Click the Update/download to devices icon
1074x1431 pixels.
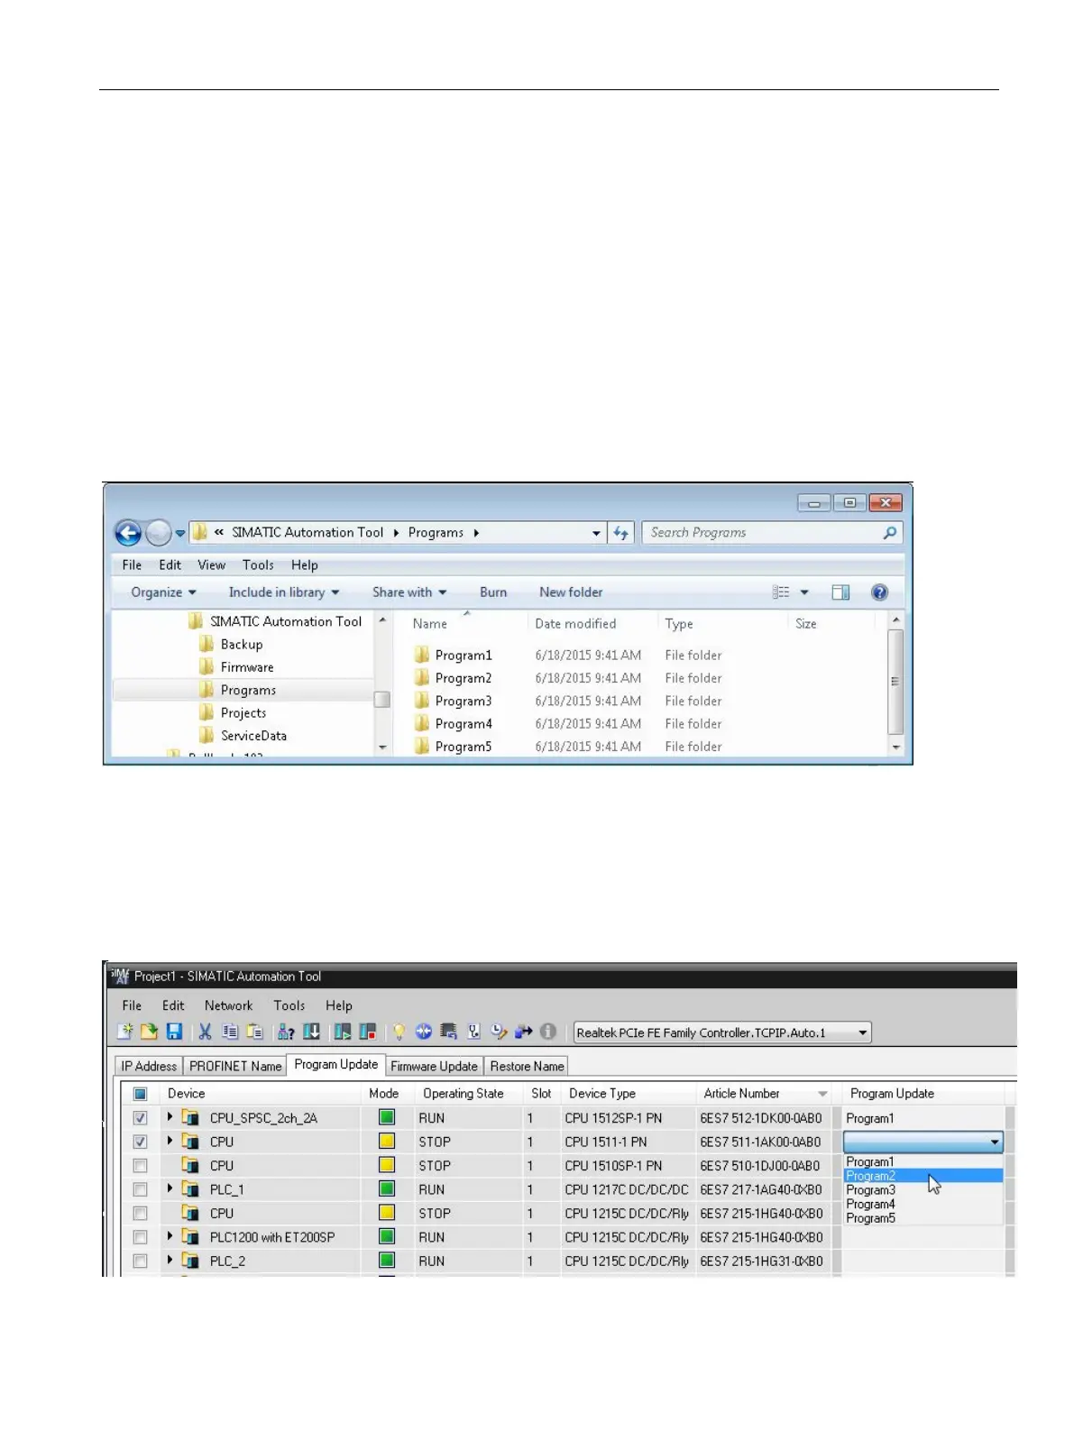(312, 1032)
